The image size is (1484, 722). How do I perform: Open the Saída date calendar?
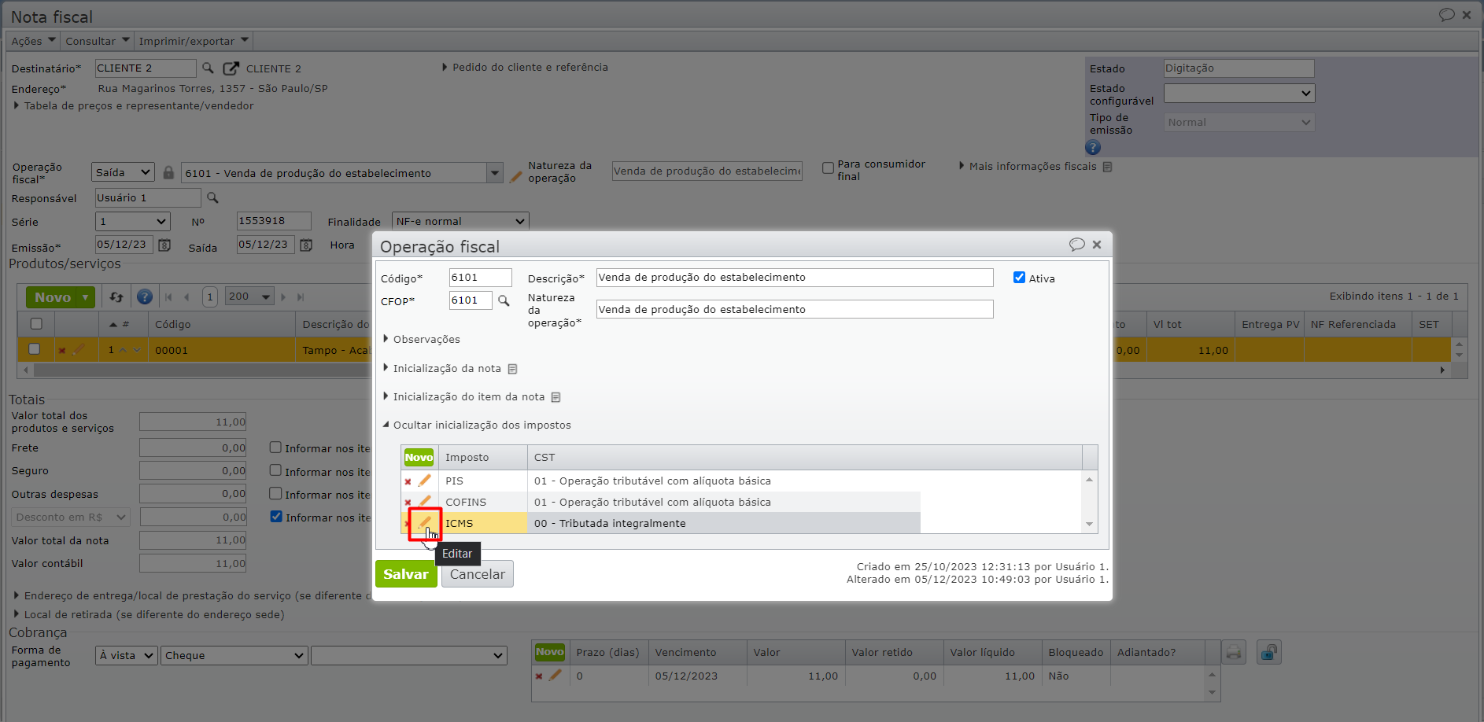tap(306, 245)
